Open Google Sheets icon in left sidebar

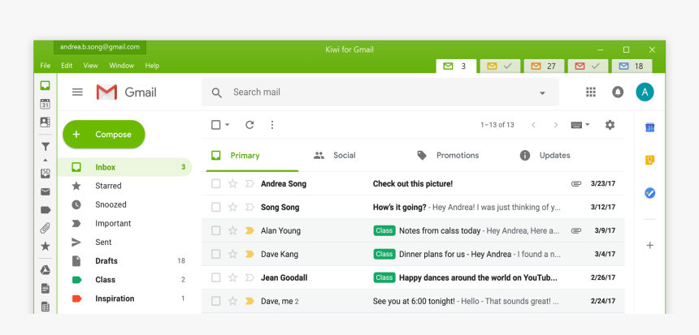click(45, 307)
